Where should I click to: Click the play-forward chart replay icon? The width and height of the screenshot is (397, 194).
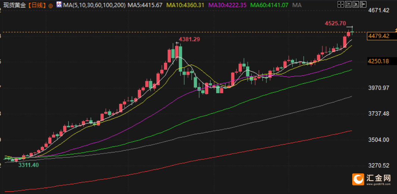(x=356, y=4)
